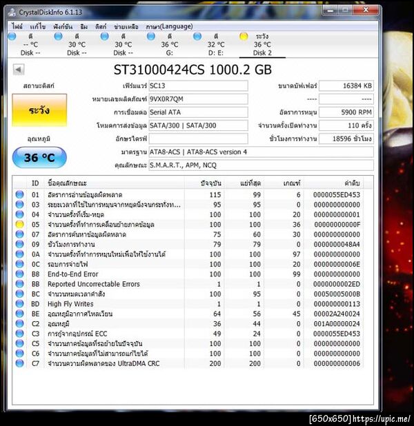414x426 pixels.
Task: Click the blue status dot of attribute 0C
Action: click(19, 264)
